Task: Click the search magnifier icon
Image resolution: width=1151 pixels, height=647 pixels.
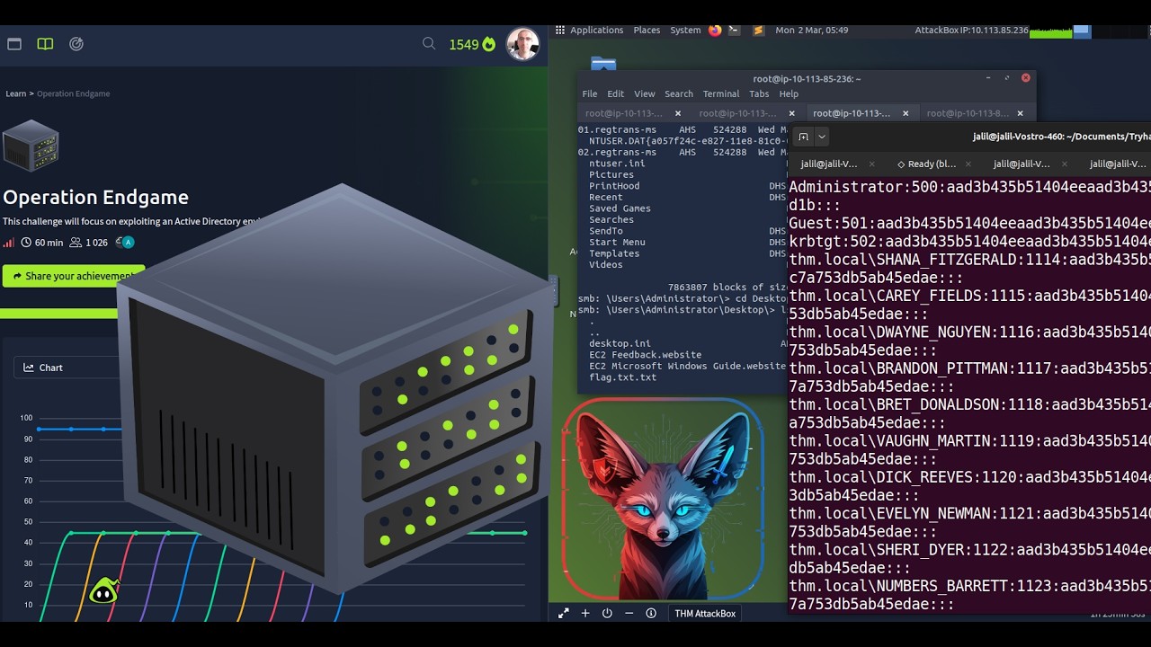Action: 429,43
